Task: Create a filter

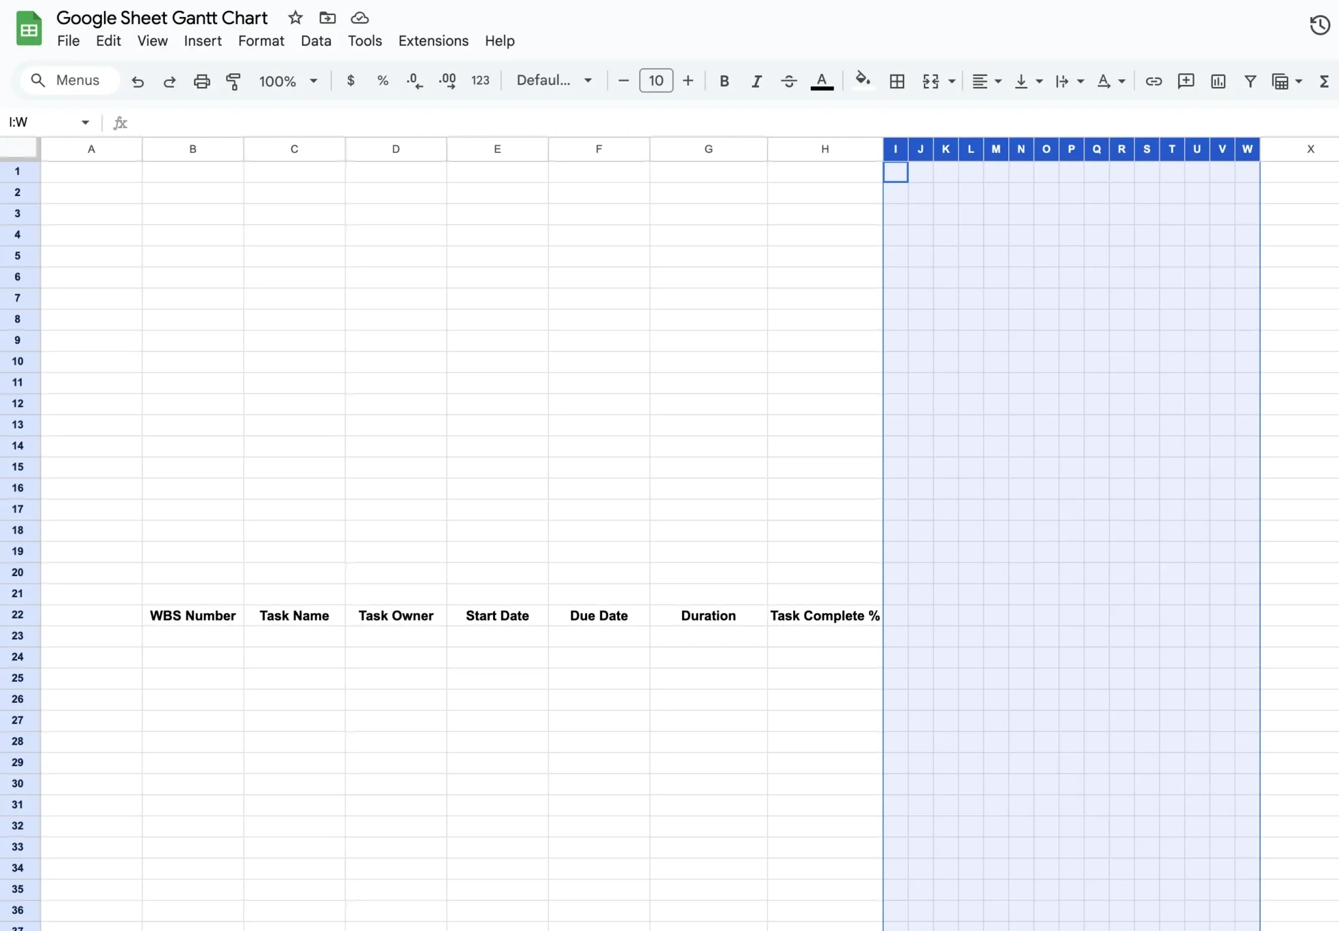Action: pyautogui.click(x=1249, y=80)
